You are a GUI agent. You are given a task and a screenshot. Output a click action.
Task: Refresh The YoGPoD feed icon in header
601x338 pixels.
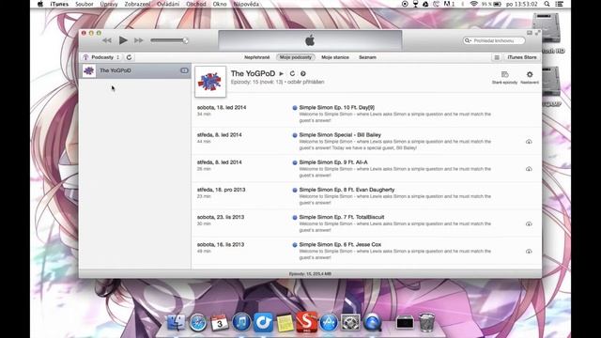click(292, 73)
